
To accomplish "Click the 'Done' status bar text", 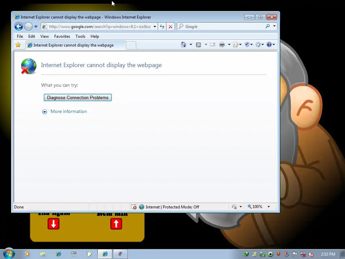I will tap(19, 207).
